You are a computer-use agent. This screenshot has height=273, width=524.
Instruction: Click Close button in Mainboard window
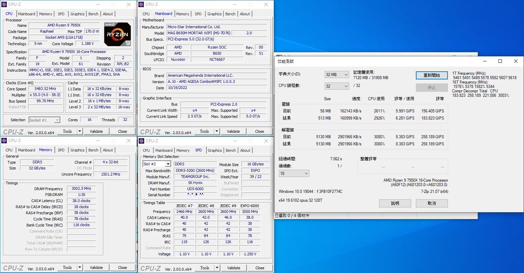pyautogui.click(x=259, y=131)
